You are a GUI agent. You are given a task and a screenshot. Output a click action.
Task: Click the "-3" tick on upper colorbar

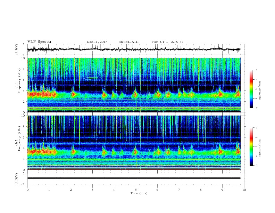tap(256, 70)
